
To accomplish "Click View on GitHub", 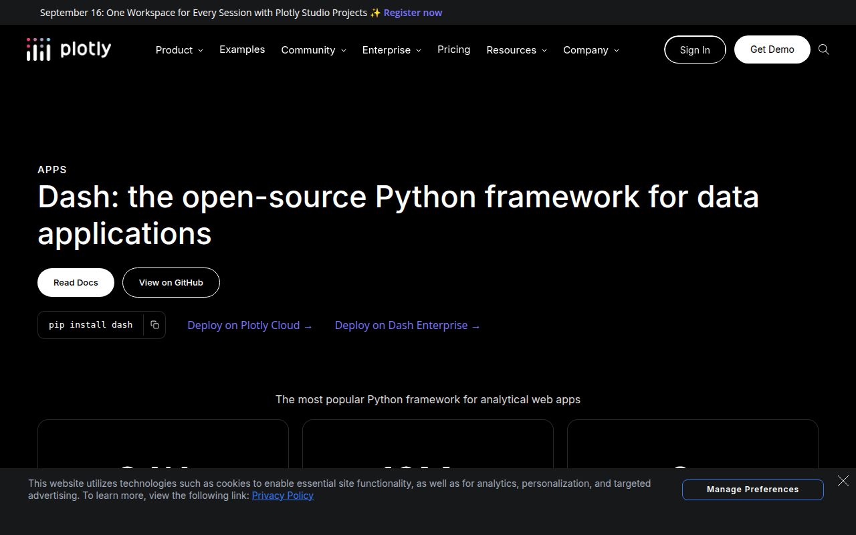I will [x=171, y=282].
